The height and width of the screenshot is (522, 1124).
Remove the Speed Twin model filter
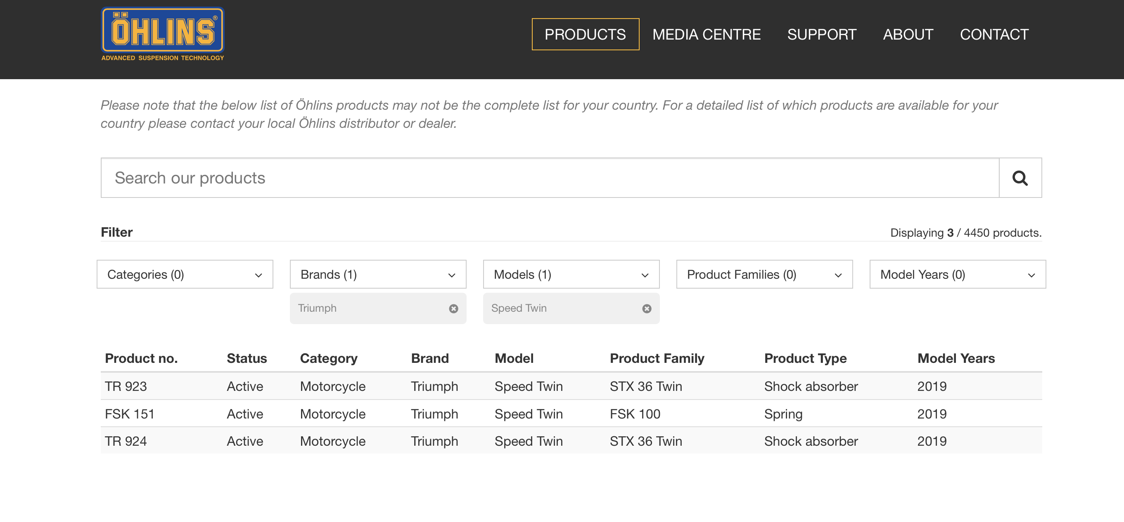pyautogui.click(x=647, y=308)
